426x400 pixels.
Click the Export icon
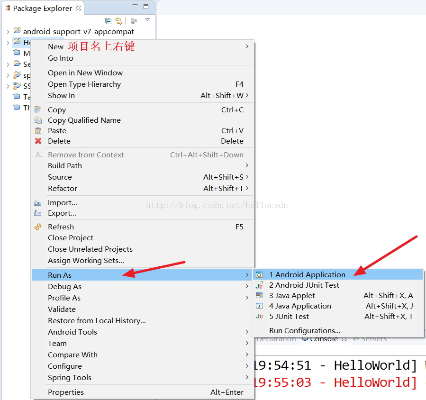pyautogui.click(x=38, y=213)
